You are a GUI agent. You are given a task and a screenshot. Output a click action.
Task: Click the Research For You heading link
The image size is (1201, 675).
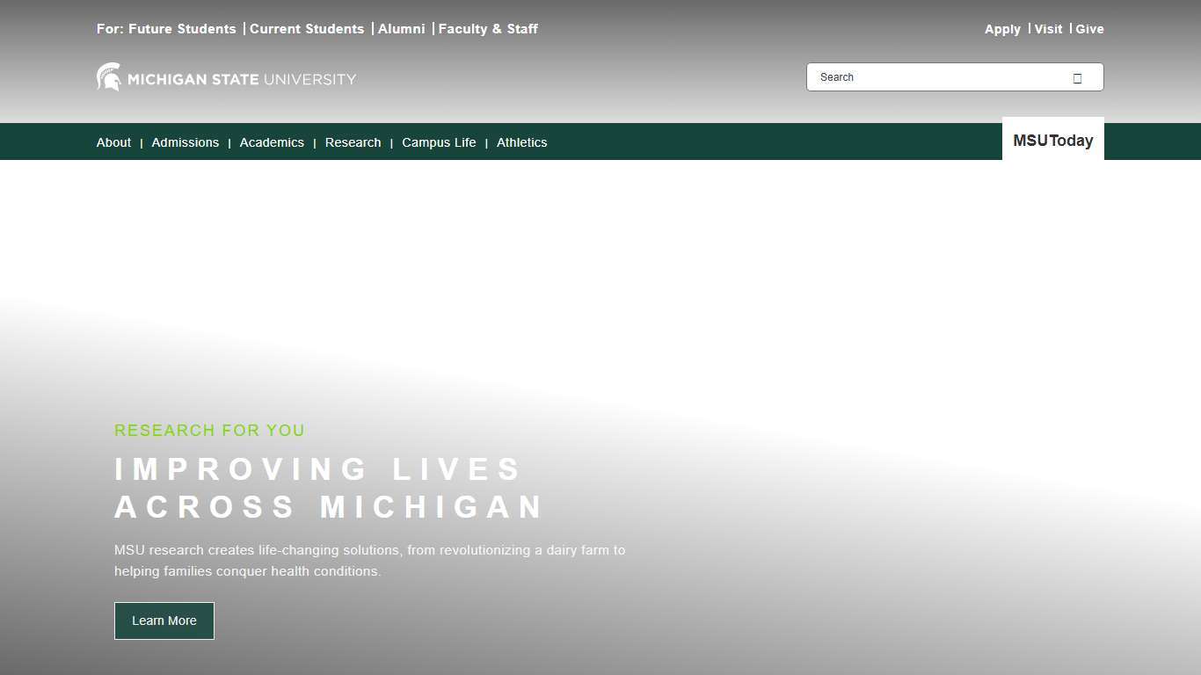[209, 430]
